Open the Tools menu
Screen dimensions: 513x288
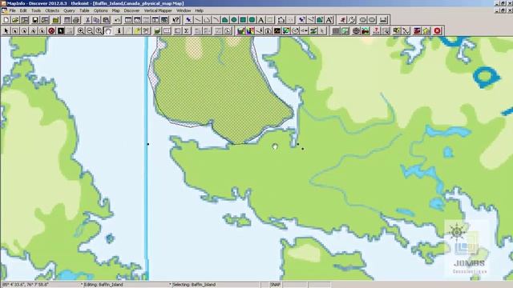click(36, 10)
